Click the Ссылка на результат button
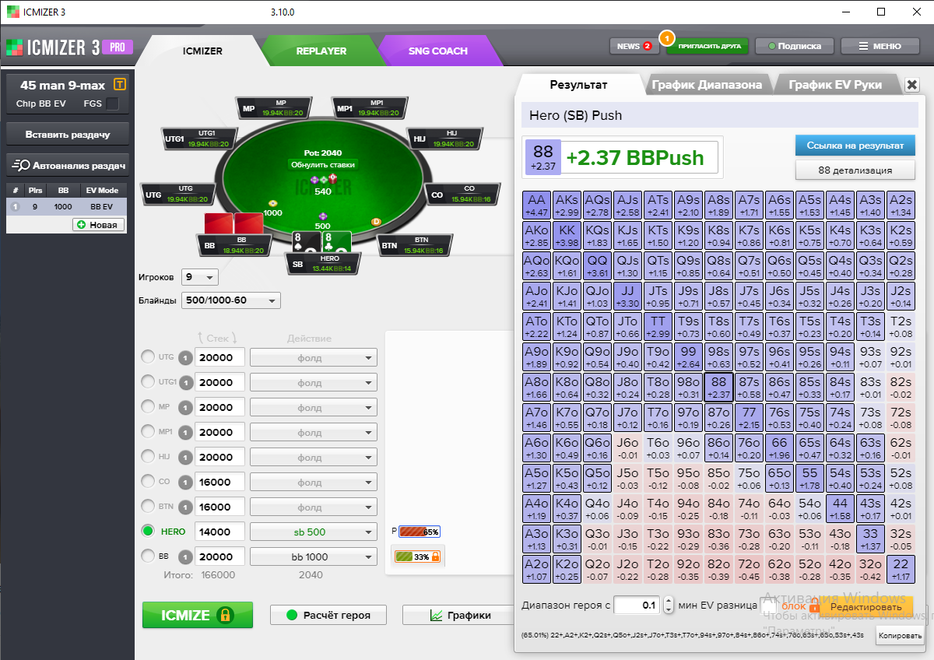Screen dimensions: 934x660 [855, 146]
